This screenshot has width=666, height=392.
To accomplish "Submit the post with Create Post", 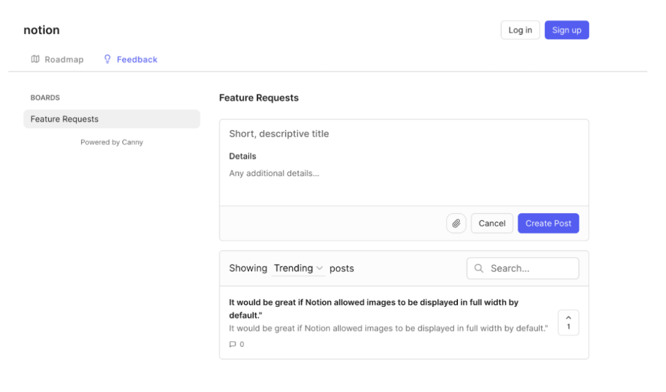I will [x=548, y=223].
